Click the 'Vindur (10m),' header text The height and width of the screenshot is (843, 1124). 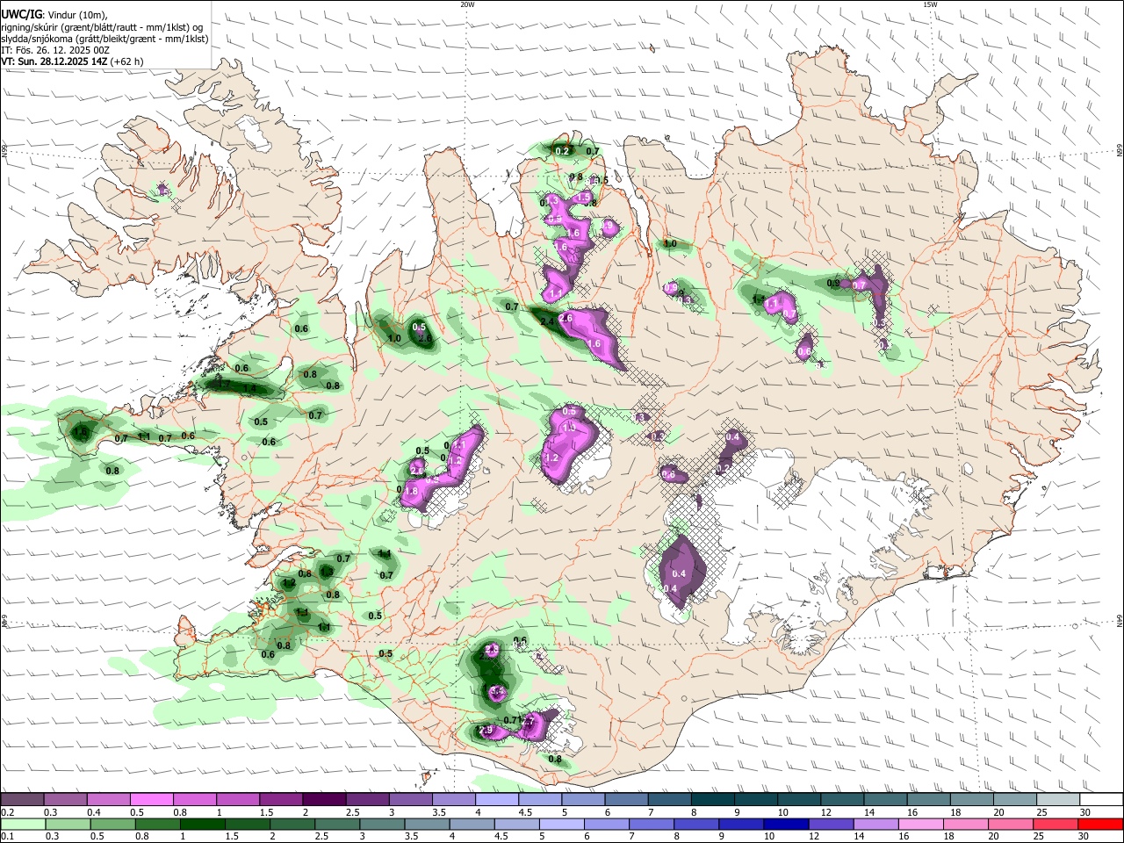point(76,15)
